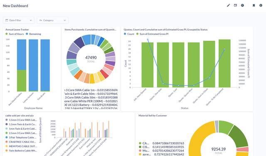
Task: Open the dashboard subscriptions envelope icon
Action: click(x=235, y=5)
